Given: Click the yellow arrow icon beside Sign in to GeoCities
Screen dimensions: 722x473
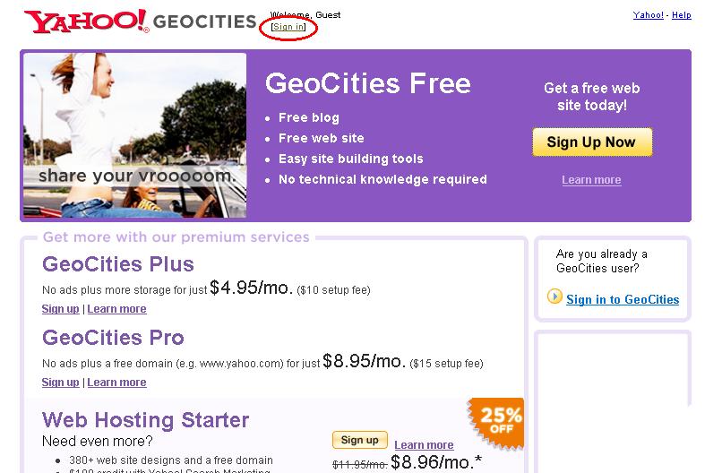Looking at the screenshot, I should (x=554, y=297).
